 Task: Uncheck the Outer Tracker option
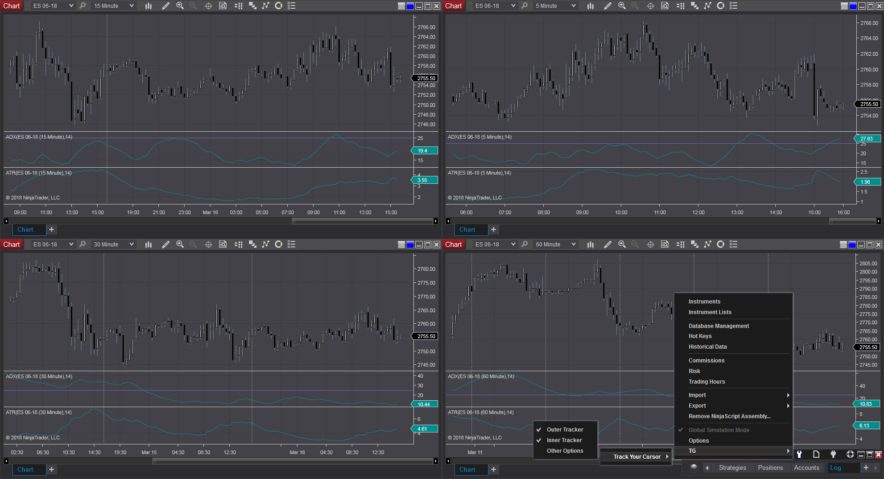click(565, 430)
